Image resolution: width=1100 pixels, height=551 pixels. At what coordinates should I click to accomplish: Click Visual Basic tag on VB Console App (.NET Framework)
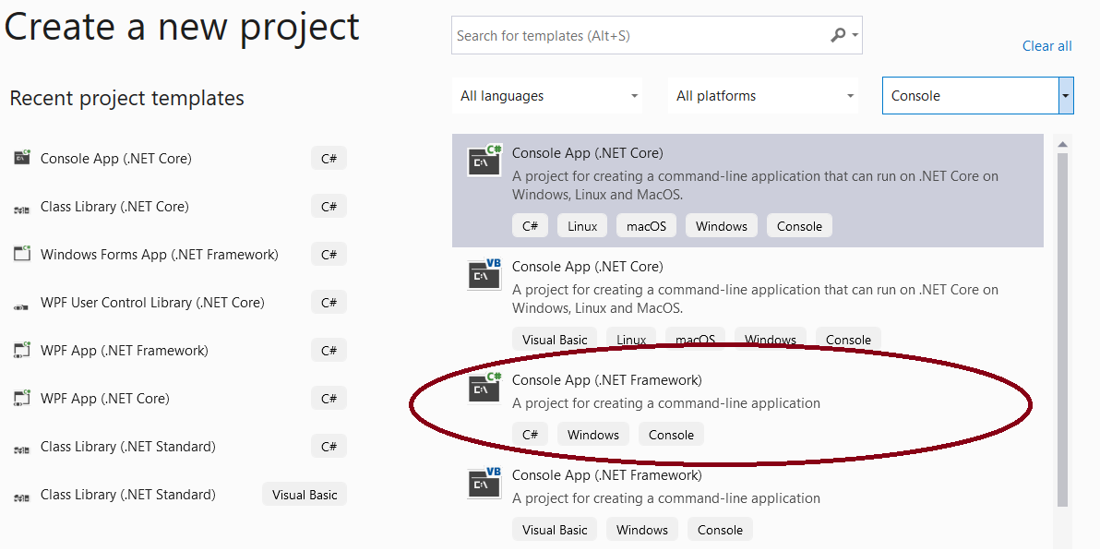[555, 530]
